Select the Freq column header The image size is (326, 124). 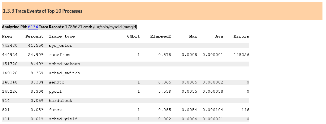point(5,36)
